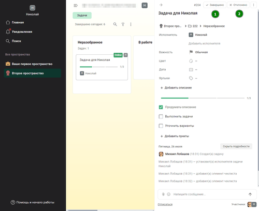Click participants avatars next to Участники
The height and width of the screenshot is (211, 259).
pyautogui.click(x=252, y=204)
